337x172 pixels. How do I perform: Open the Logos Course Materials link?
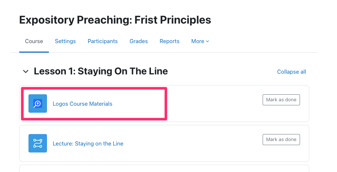(82, 104)
